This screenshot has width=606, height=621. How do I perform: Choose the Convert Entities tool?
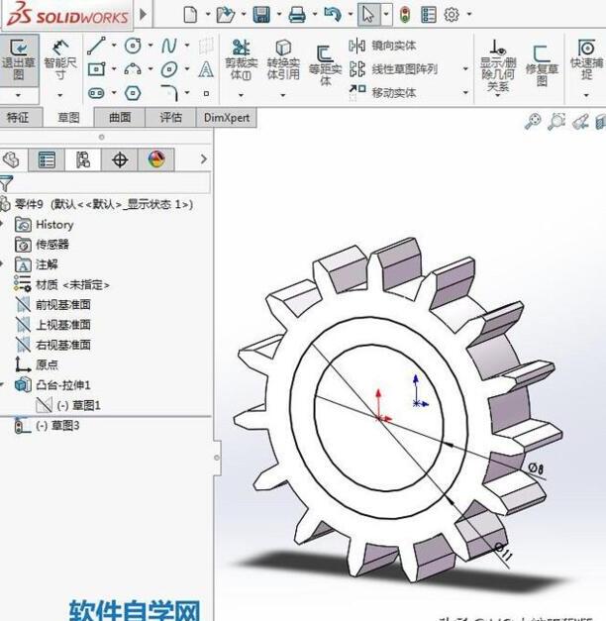click(x=283, y=61)
